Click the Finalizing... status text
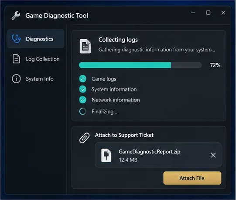The width and height of the screenshot is (236, 200). (104, 112)
